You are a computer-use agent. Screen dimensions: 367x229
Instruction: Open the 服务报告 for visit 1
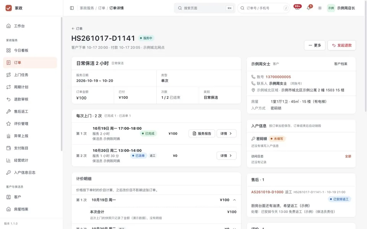202,134
